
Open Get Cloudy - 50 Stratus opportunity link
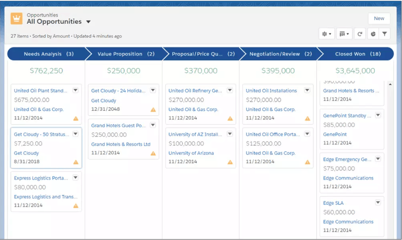(41, 134)
